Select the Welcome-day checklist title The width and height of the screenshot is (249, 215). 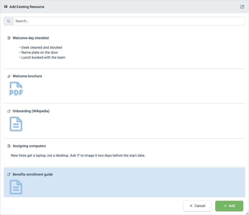click(31, 38)
